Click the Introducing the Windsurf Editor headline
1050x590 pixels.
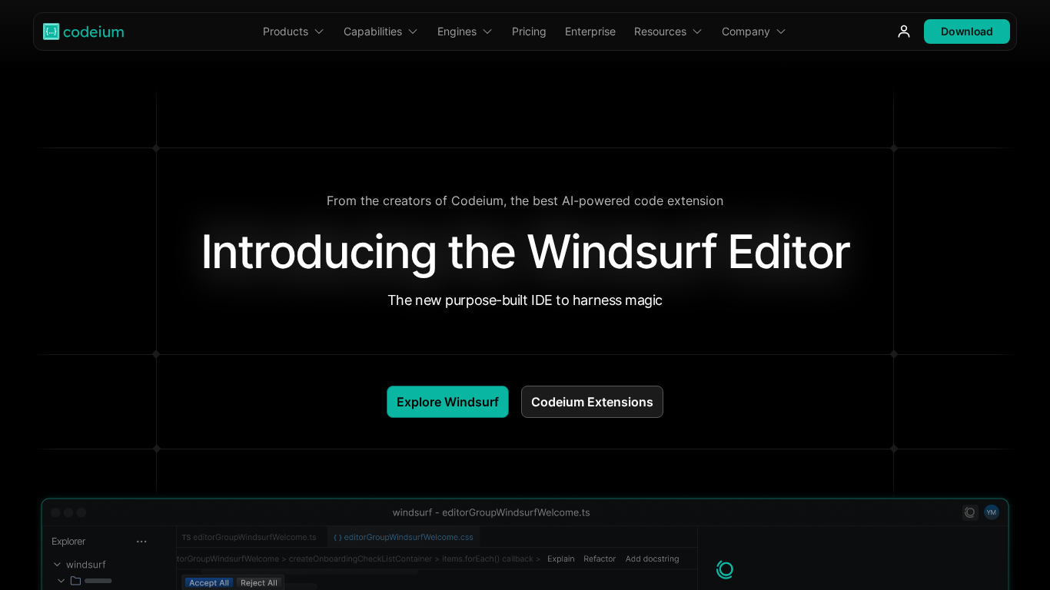point(525,251)
